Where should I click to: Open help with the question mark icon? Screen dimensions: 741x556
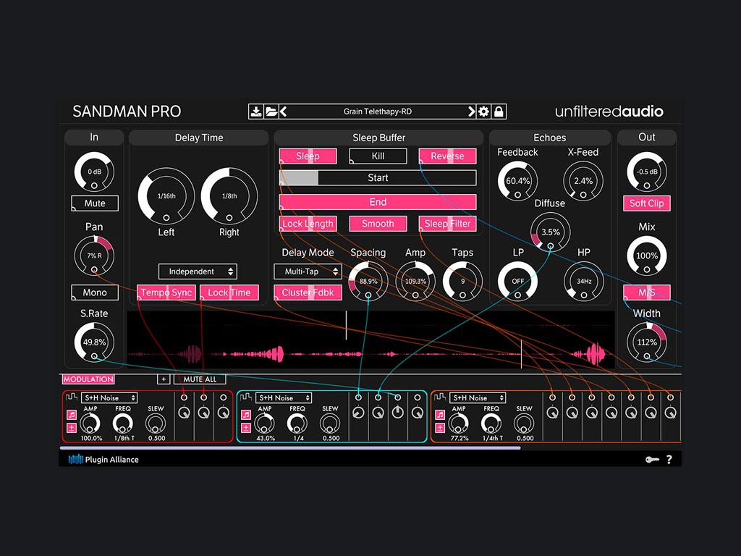(669, 459)
